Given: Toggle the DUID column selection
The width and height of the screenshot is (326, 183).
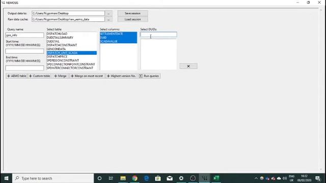Looking at the screenshot, I should pyautogui.click(x=118, y=38).
